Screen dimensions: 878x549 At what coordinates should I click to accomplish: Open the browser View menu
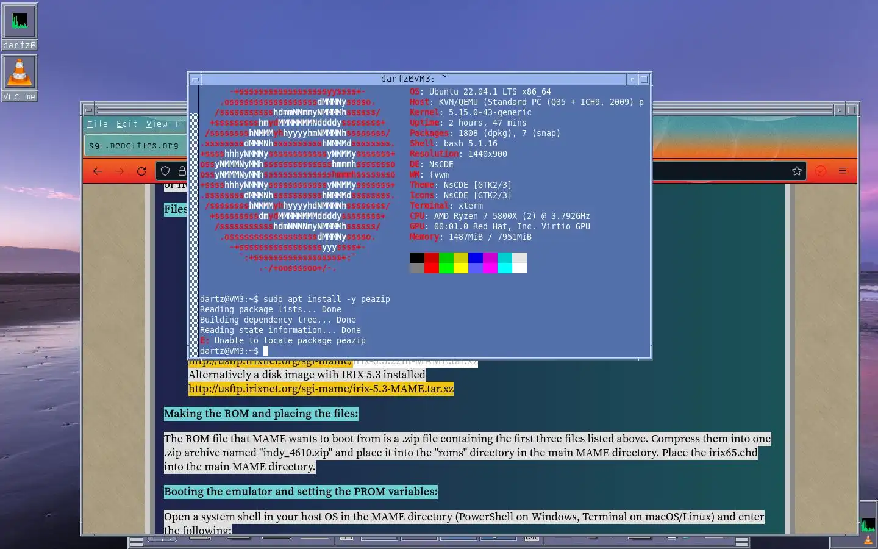(157, 124)
